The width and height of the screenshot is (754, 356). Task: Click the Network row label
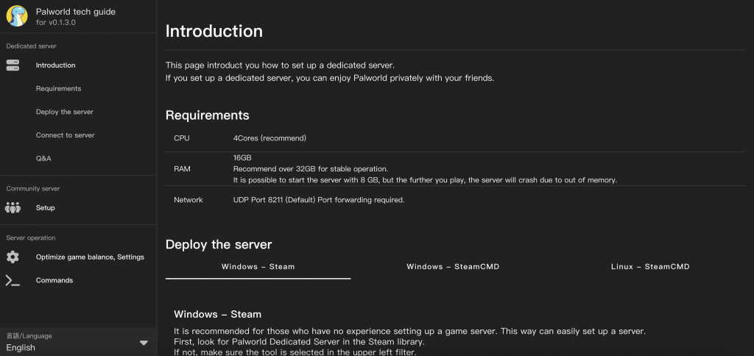pyautogui.click(x=188, y=200)
